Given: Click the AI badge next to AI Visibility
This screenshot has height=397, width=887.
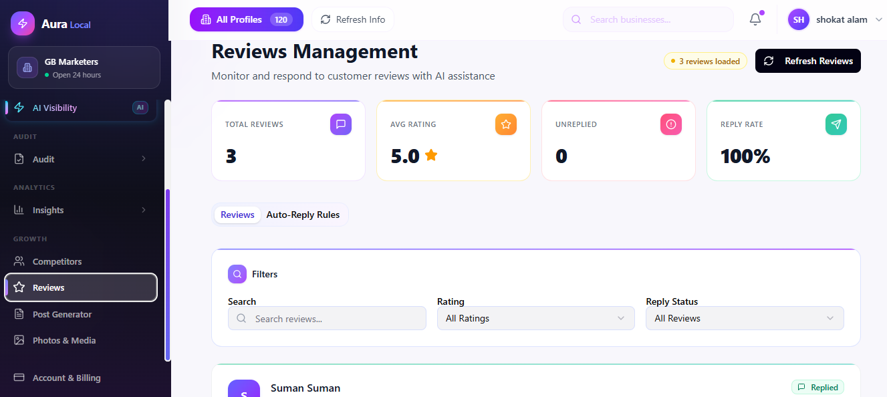Looking at the screenshot, I should pyautogui.click(x=140, y=108).
